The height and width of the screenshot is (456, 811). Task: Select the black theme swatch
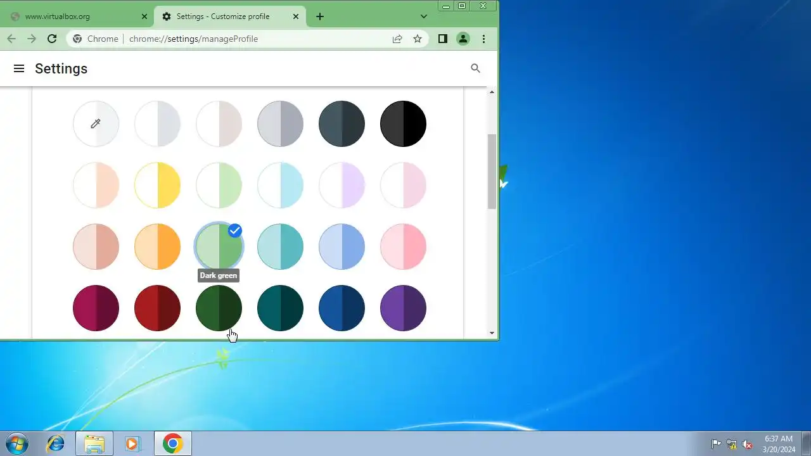(x=403, y=123)
